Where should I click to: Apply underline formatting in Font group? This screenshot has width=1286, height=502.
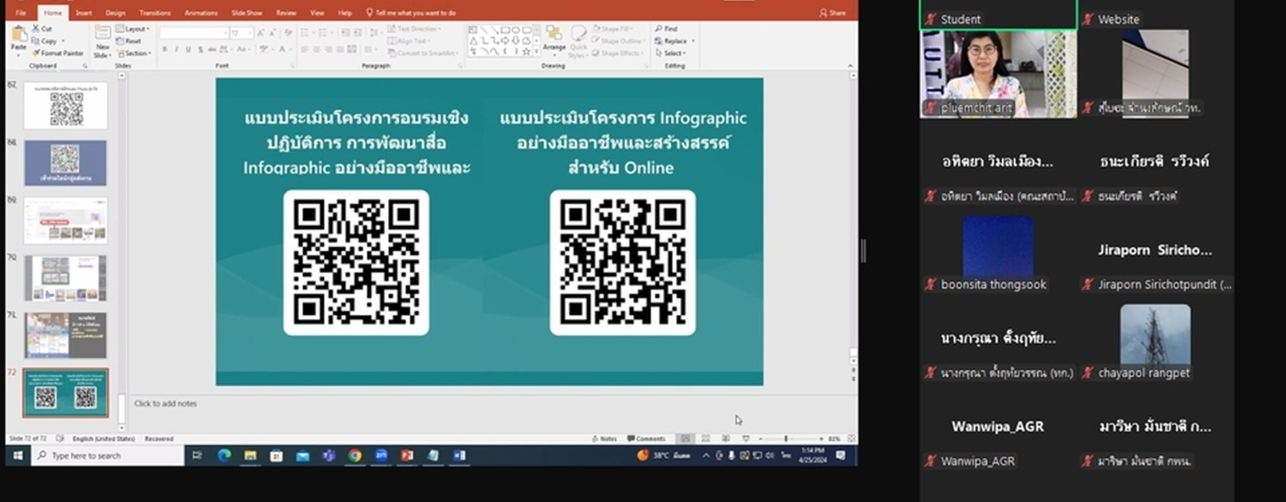tap(189, 50)
